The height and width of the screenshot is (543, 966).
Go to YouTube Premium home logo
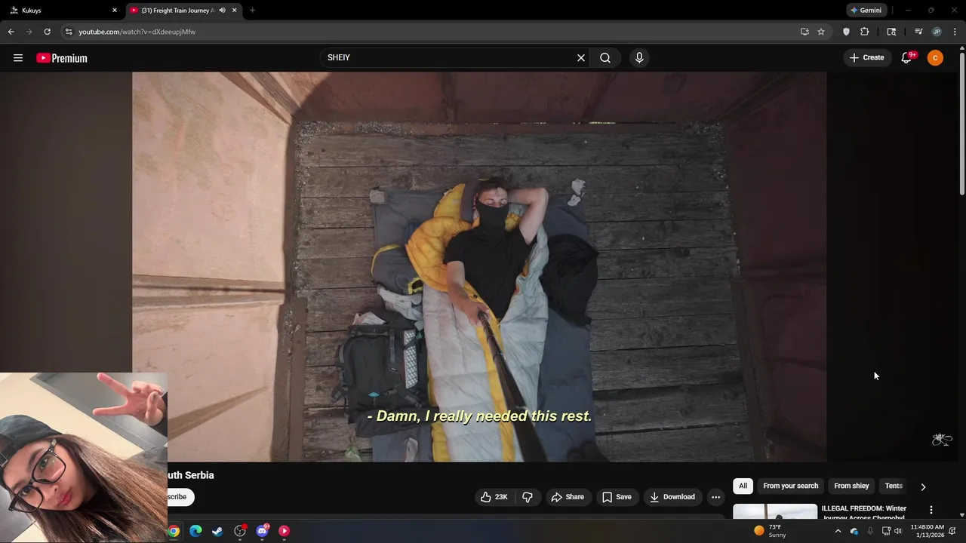click(x=62, y=58)
